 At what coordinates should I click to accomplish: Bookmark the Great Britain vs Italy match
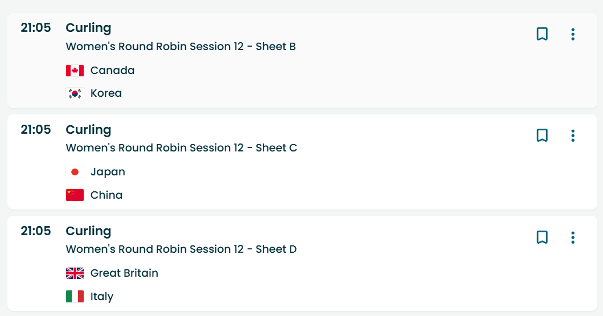point(542,237)
